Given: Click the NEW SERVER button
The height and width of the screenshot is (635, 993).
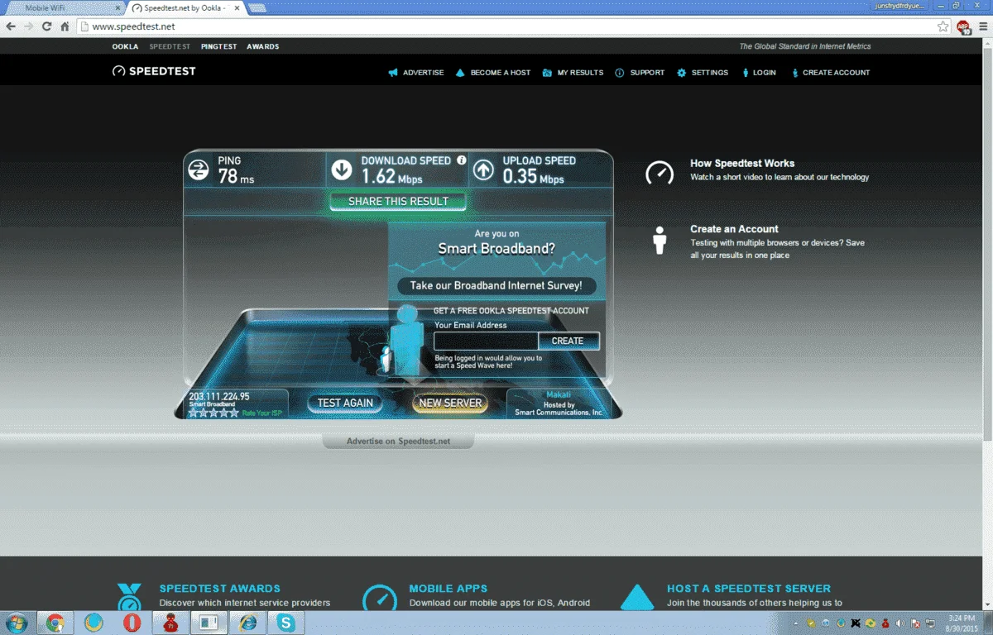Looking at the screenshot, I should (450, 403).
